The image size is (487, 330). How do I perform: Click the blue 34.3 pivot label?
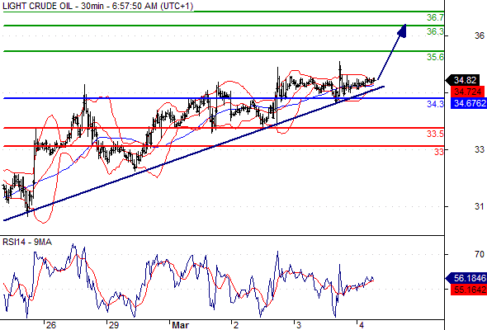point(435,104)
